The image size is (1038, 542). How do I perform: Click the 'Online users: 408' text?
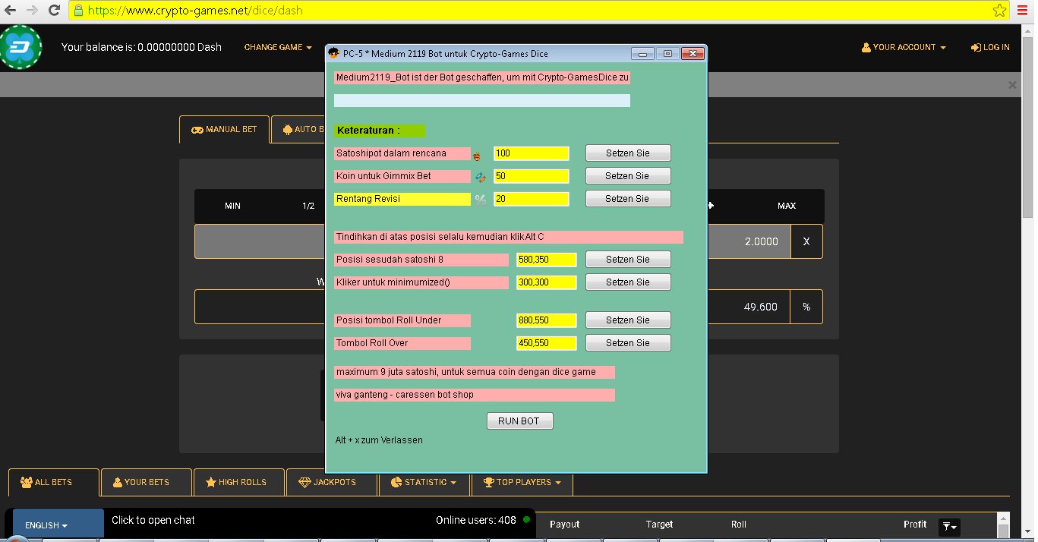coord(476,520)
